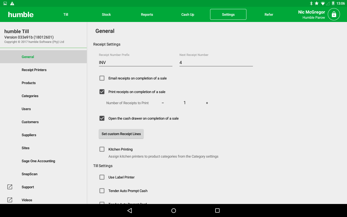Increase number of receipts with plus
Screen dimensions: 347x217
tap(207, 103)
